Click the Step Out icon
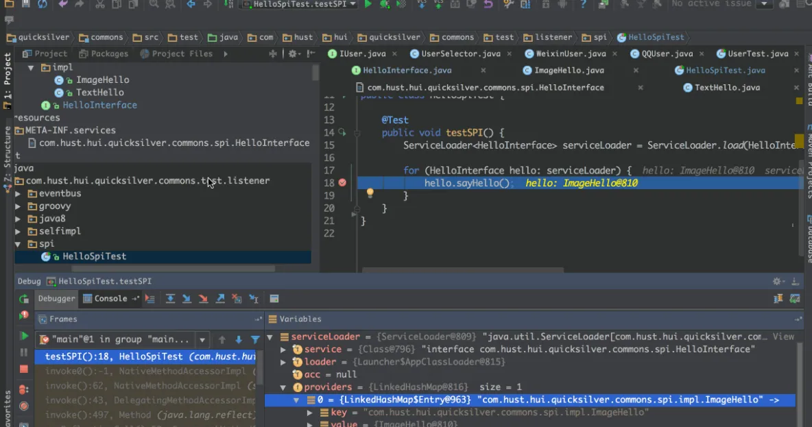 point(220,299)
